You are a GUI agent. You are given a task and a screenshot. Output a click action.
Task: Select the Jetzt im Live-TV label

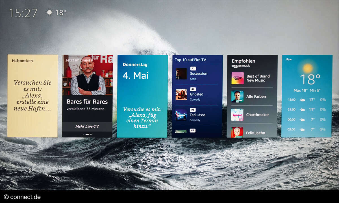79,60
